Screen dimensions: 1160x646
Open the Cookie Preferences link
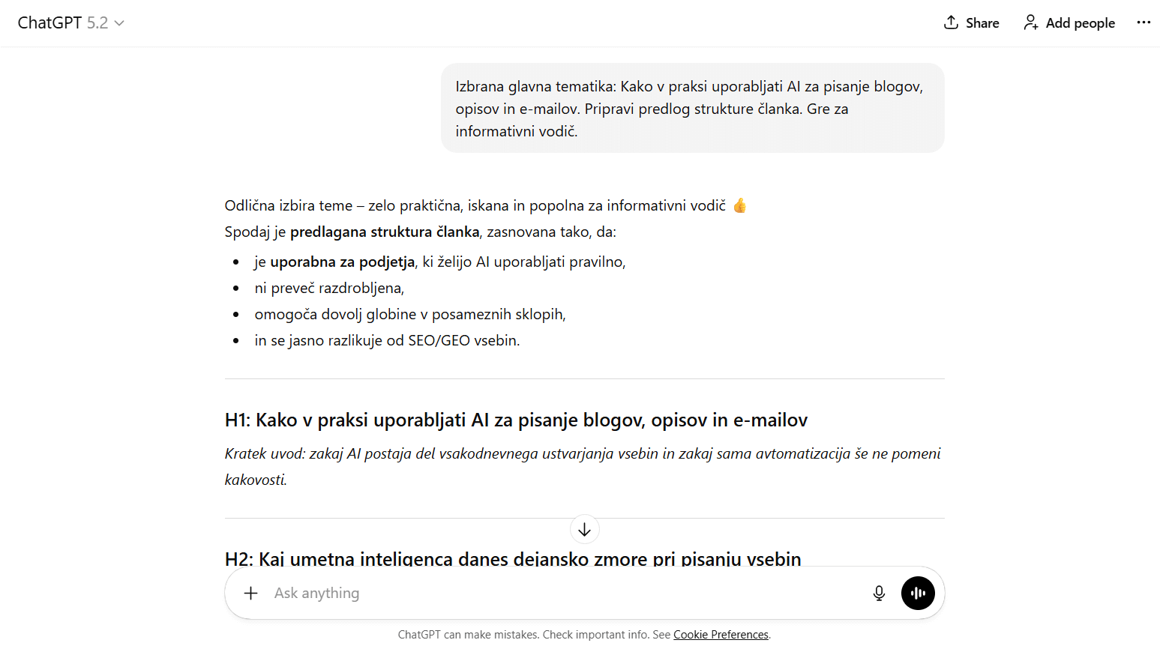[x=721, y=634]
